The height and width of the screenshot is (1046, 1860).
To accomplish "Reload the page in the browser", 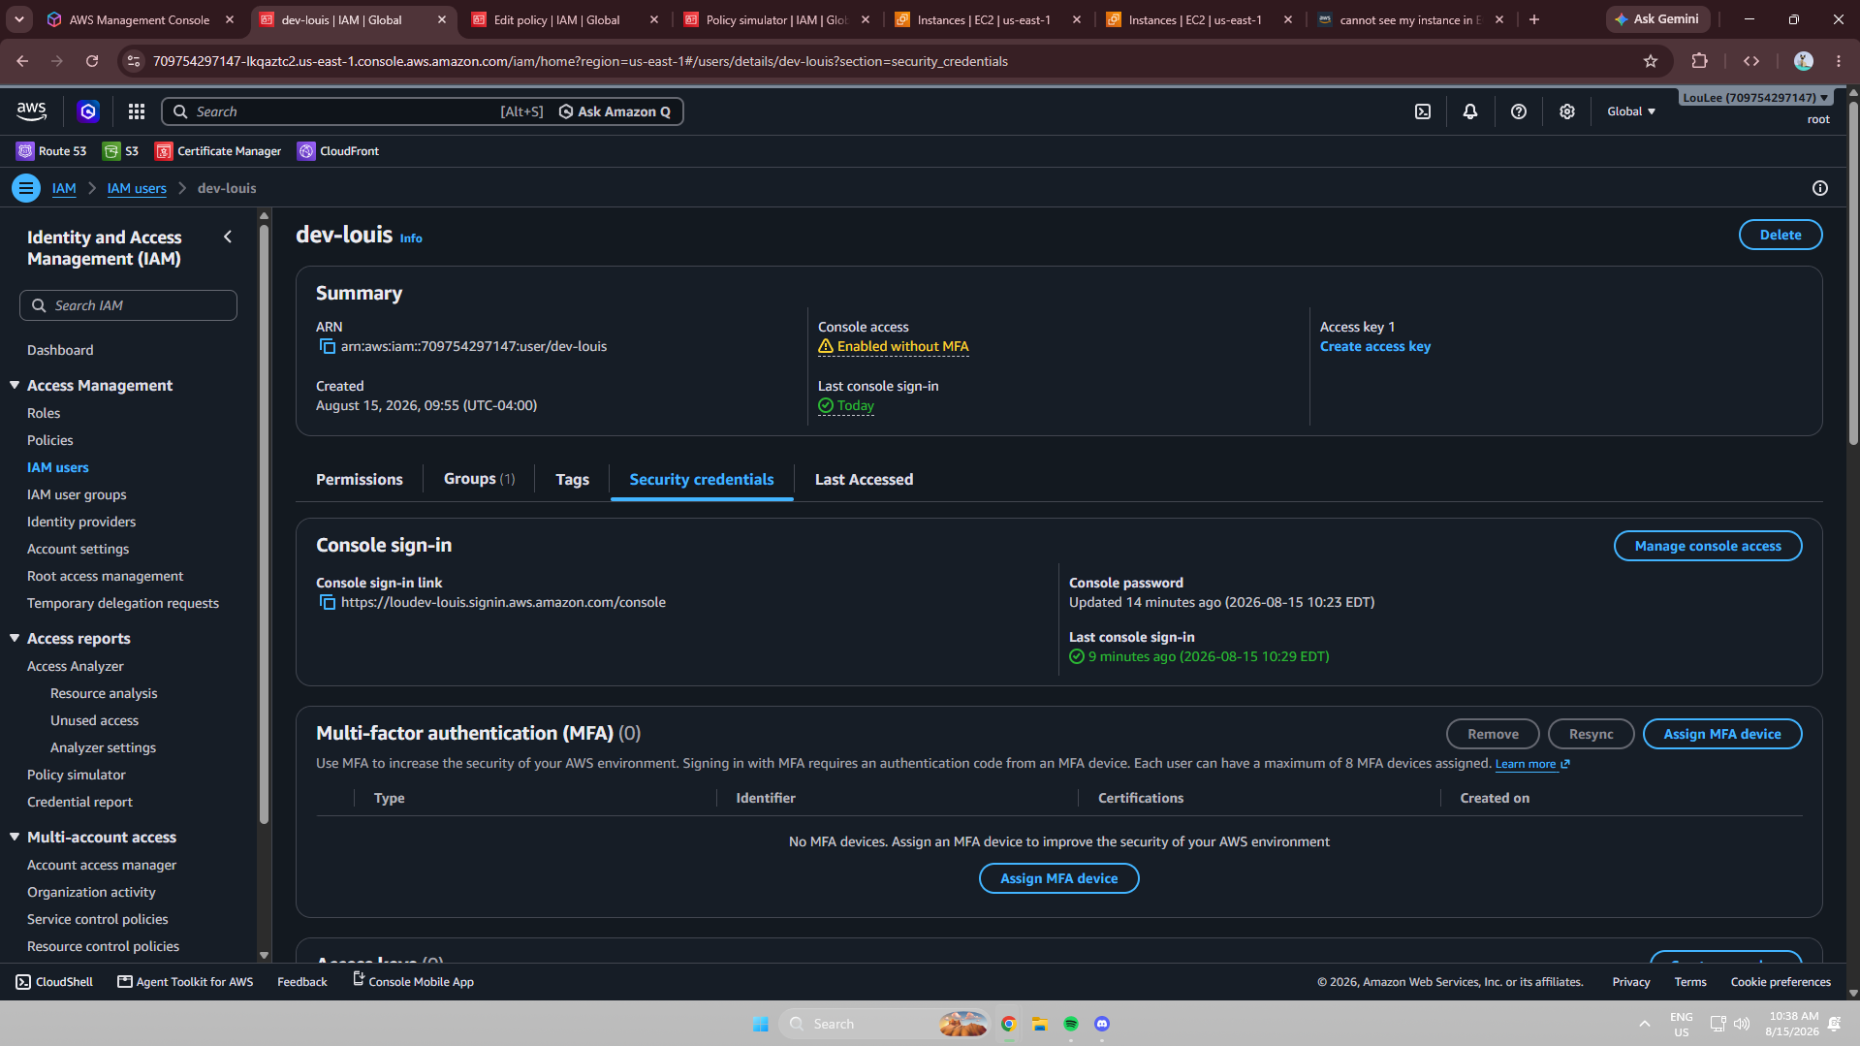I will point(92,61).
